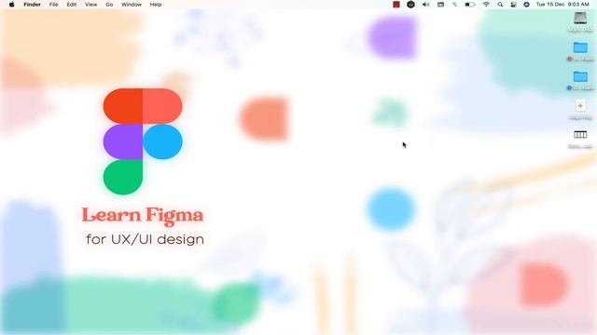The image size is (597, 335).
Task: Open the Help menu
Action: click(x=156, y=5)
